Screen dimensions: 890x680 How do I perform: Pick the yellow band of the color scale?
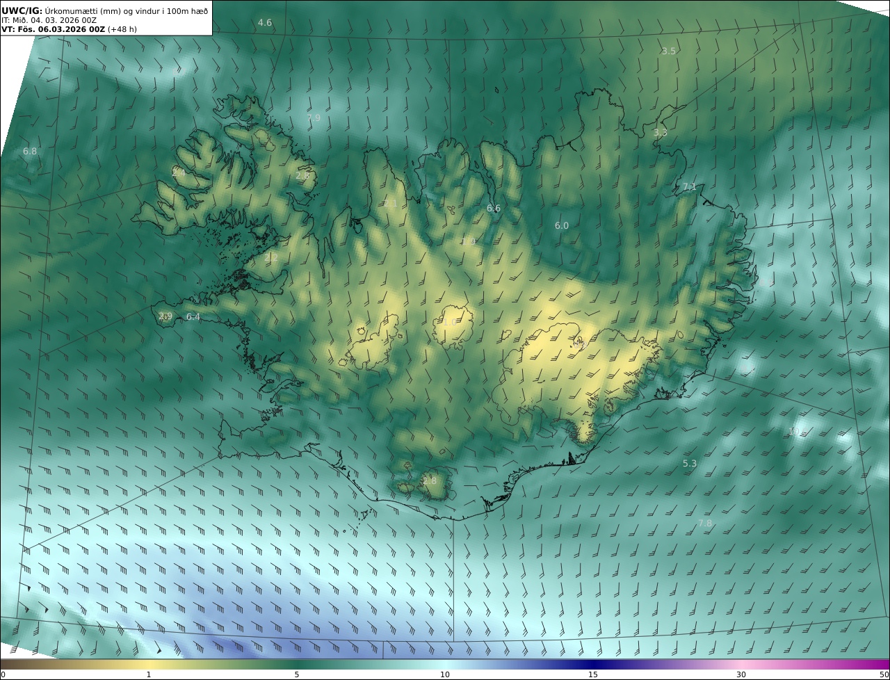(x=148, y=664)
